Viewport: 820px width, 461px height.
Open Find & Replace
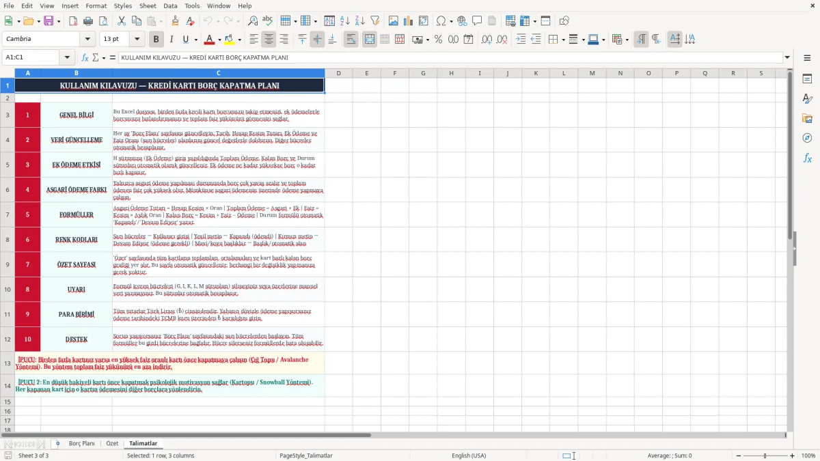tap(253, 21)
